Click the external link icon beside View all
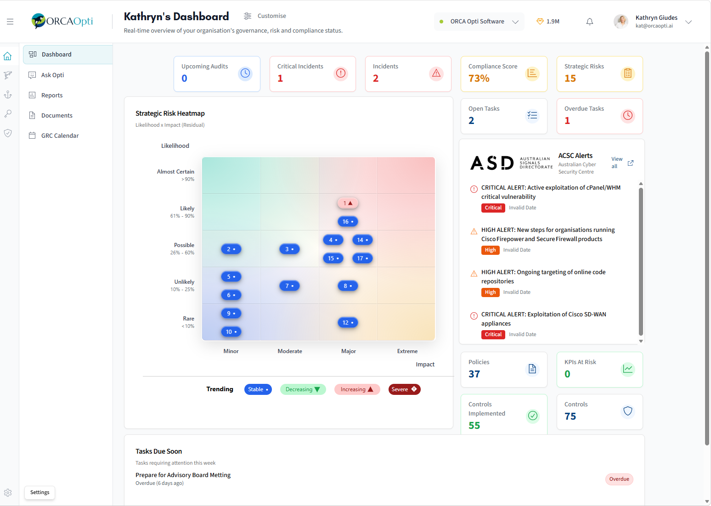This screenshot has height=506, width=711. click(631, 163)
